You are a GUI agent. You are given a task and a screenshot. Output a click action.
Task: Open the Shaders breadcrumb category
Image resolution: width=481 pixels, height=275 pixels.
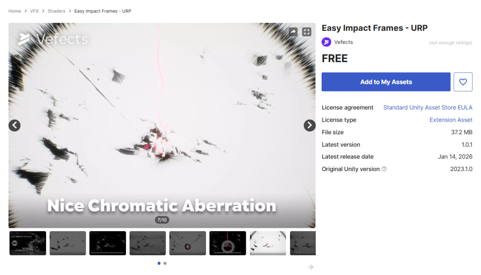tap(56, 11)
